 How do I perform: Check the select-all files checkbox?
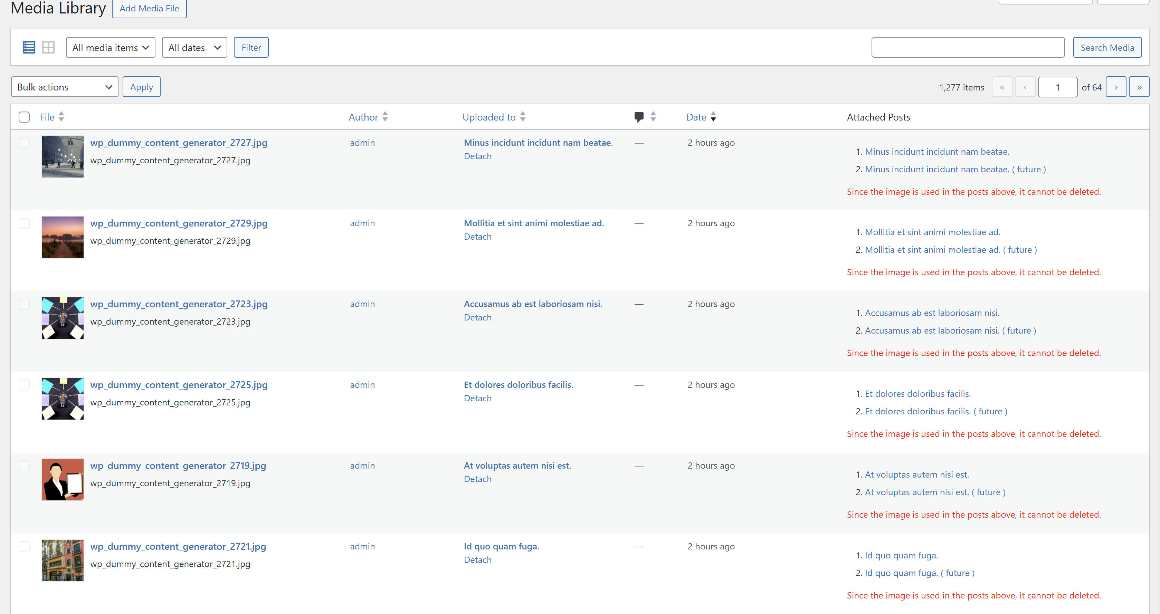click(x=24, y=117)
